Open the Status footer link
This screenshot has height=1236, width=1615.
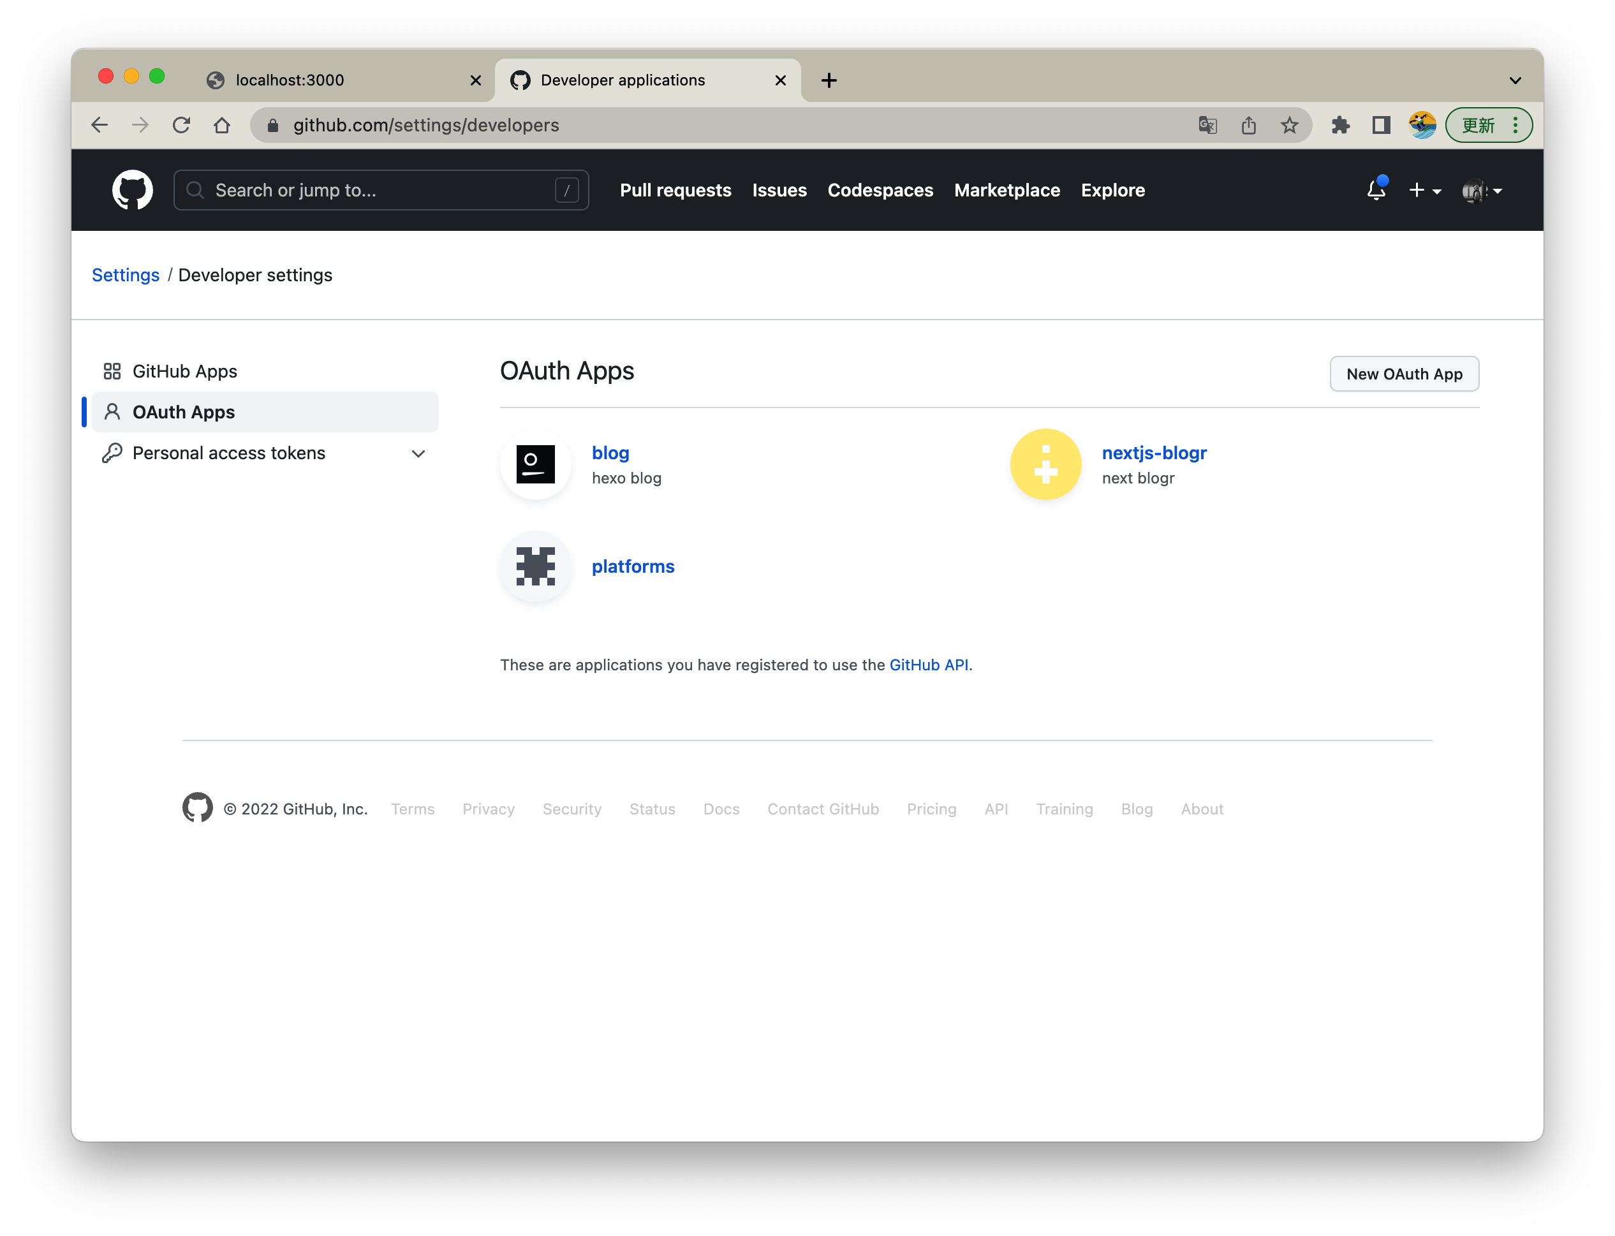(x=652, y=809)
